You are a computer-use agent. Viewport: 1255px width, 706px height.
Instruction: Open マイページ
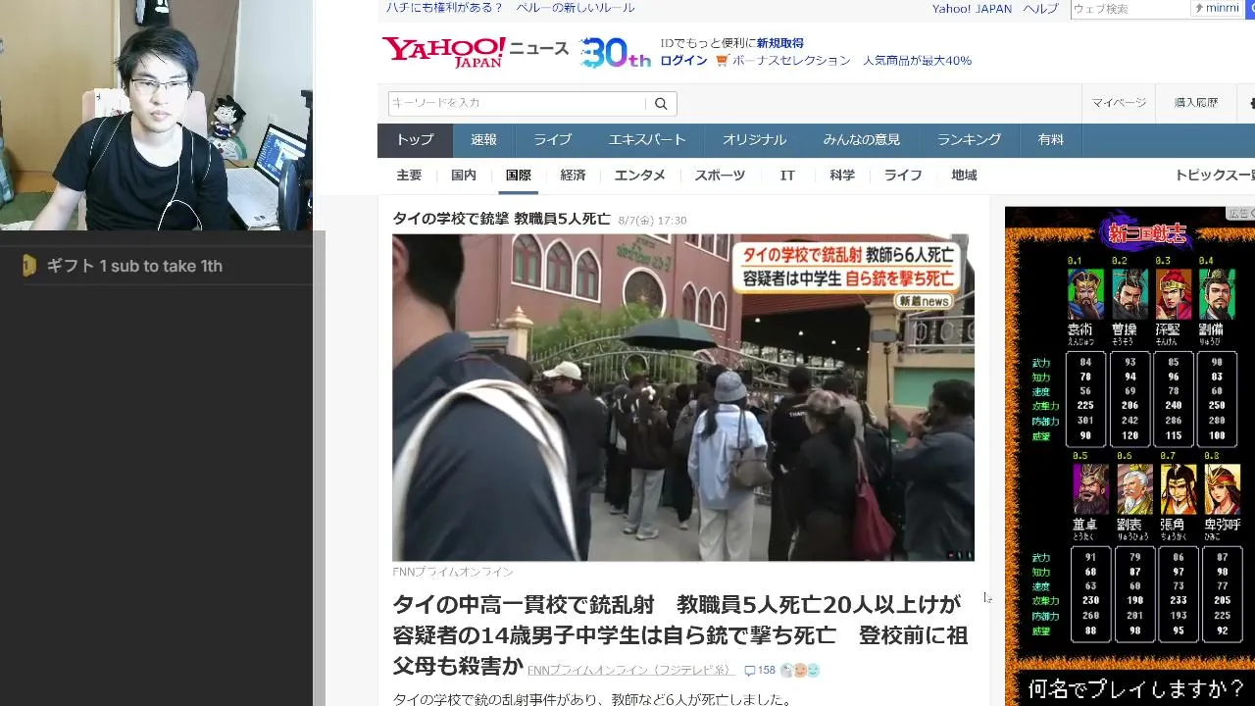(x=1120, y=103)
